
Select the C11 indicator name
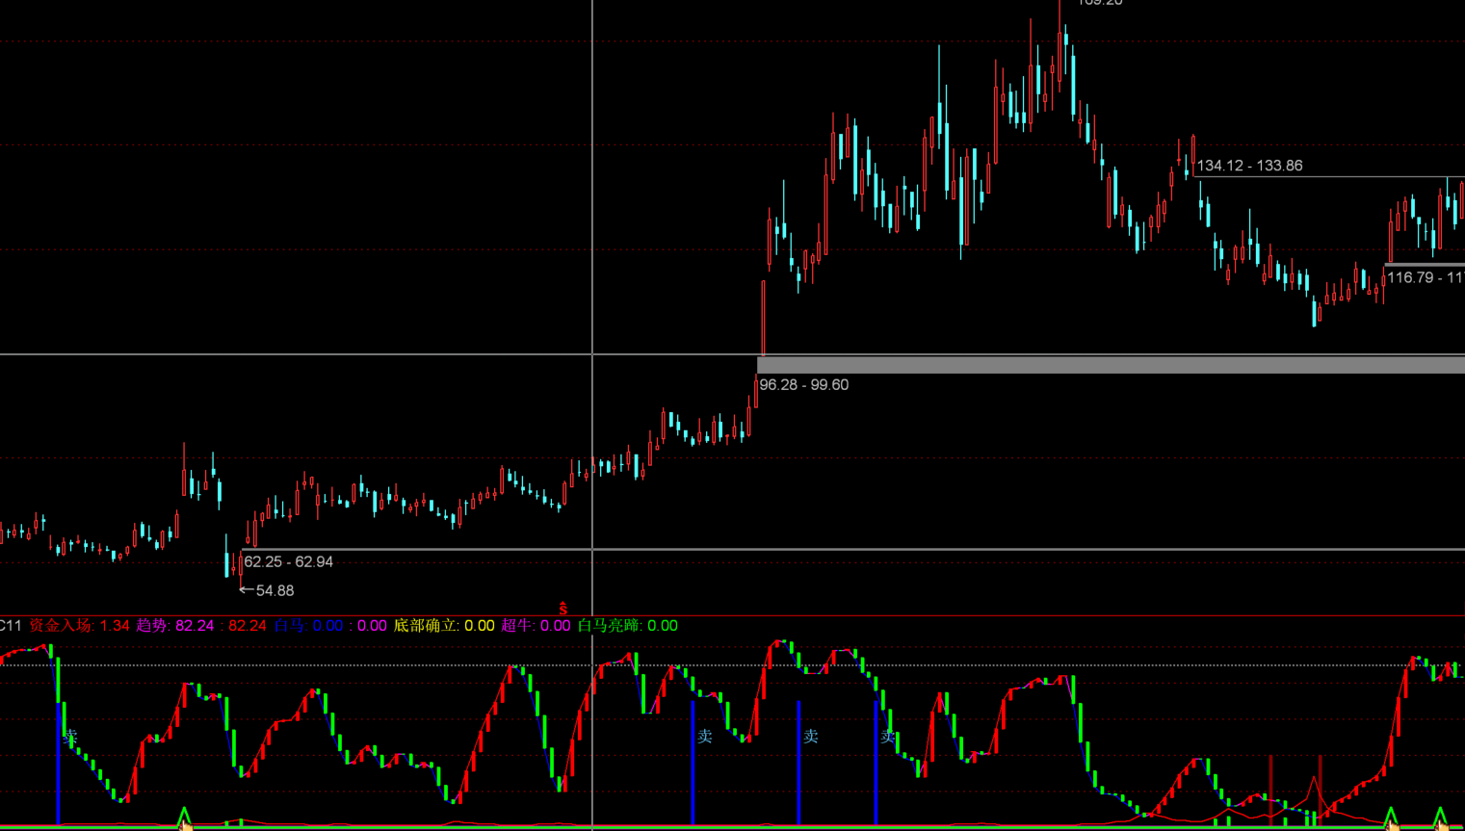pos(11,626)
